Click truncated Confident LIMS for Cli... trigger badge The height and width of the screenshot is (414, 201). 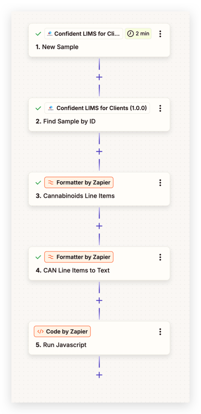tap(84, 34)
